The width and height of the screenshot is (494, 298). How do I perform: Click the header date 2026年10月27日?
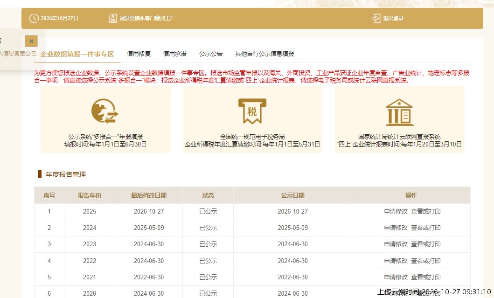click(x=60, y=18)
